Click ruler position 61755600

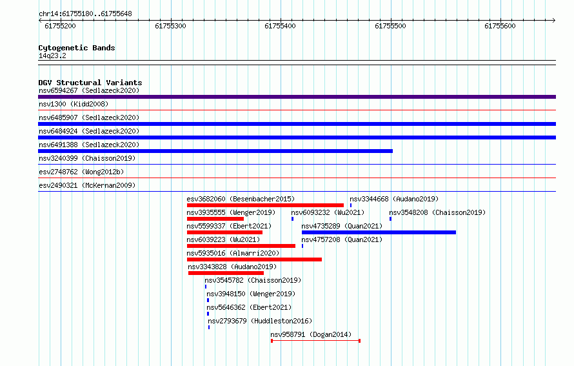tap(500, 26)
